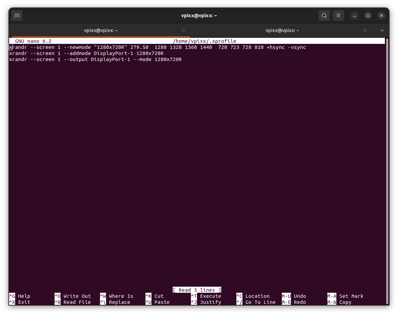Viewport: 398px width, 315px height.
Task: Click the Read 3 lines status message
Action: (197, 290)
